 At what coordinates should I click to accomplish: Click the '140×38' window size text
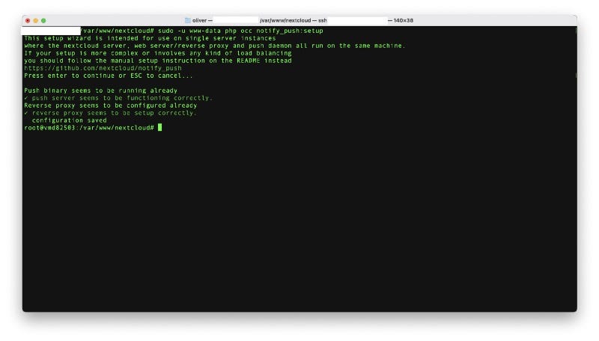click(404, 21)
